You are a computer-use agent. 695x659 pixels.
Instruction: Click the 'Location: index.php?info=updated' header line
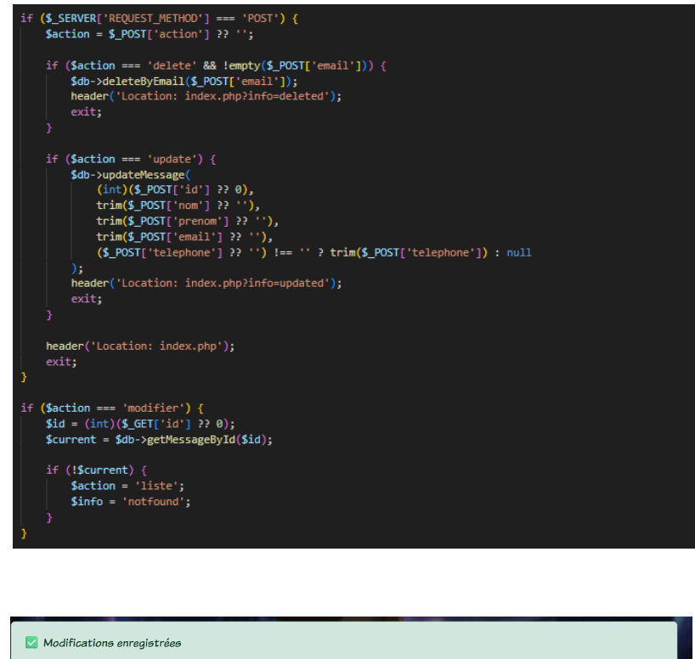click(206, 283)
